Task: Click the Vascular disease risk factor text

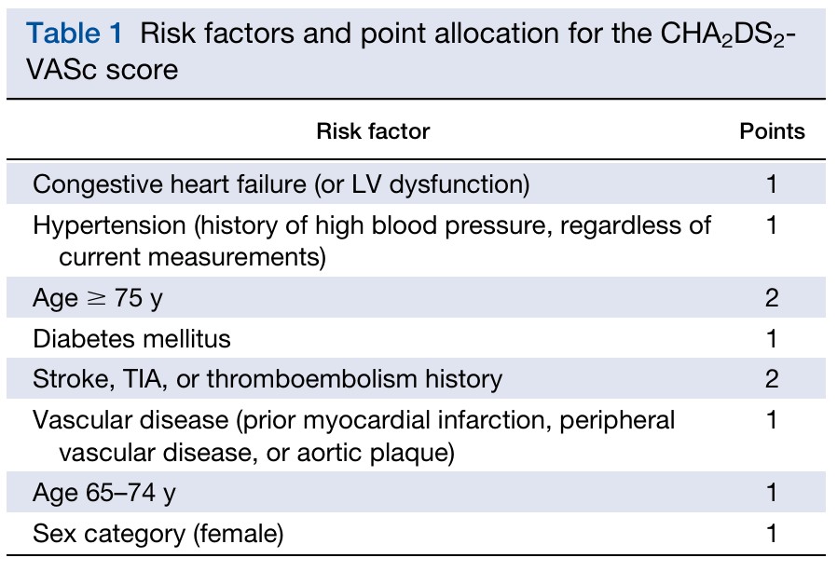Action: pyautogui.click(x=353, y=436)
